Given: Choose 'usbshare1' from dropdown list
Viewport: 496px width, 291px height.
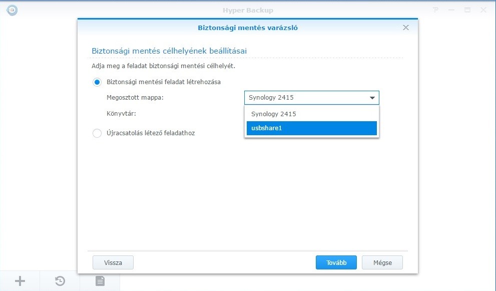Looking at the screenshot, I should (312, 128).
